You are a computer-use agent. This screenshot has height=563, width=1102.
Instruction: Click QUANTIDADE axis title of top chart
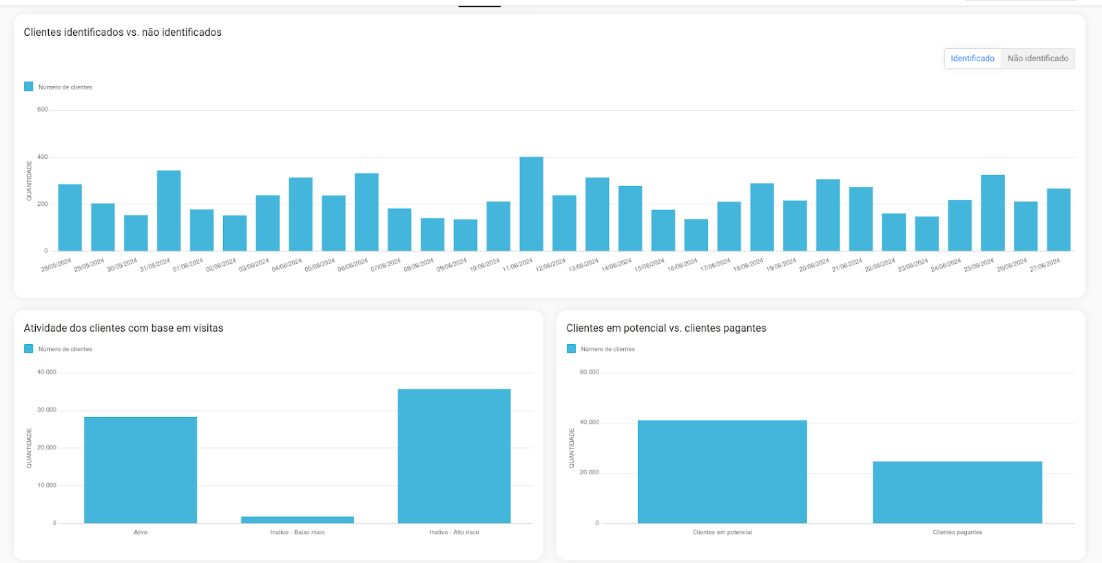29,181
